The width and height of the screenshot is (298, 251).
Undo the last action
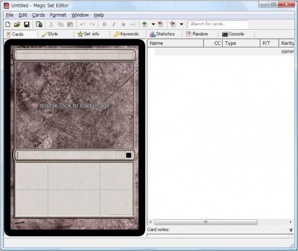[83, 25]
